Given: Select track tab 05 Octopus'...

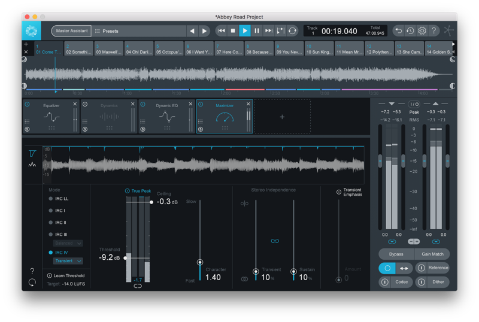Looking at the screenshot, I should tap(169, 49).
